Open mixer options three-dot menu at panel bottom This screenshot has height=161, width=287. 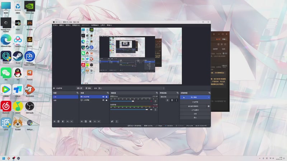117,121
